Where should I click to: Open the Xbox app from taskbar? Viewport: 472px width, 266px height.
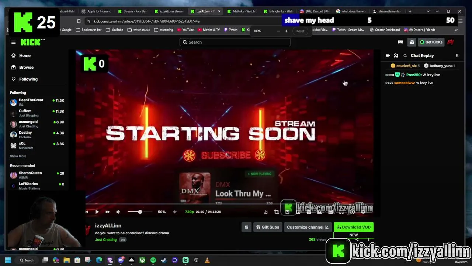142,260
